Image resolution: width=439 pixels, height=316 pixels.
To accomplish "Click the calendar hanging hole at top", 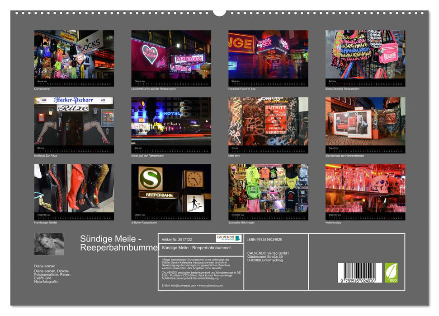I will 219,12.
